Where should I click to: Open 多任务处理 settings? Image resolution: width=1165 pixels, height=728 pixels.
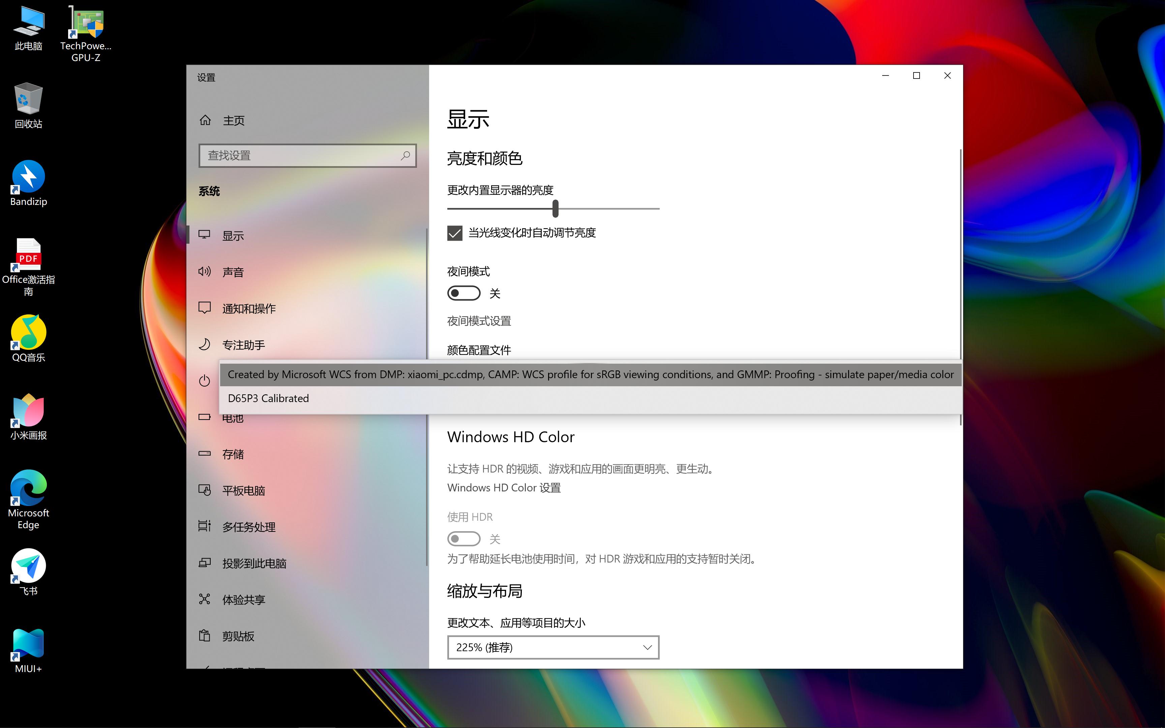[249, 527]
